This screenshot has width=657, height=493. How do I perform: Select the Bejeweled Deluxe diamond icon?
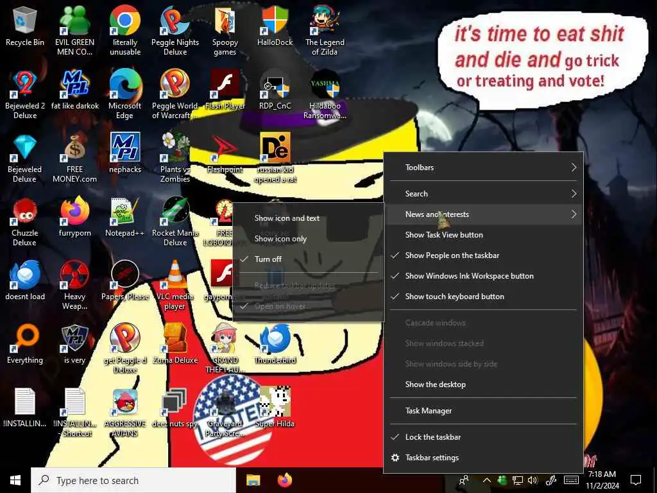click(x=25, y=158)
